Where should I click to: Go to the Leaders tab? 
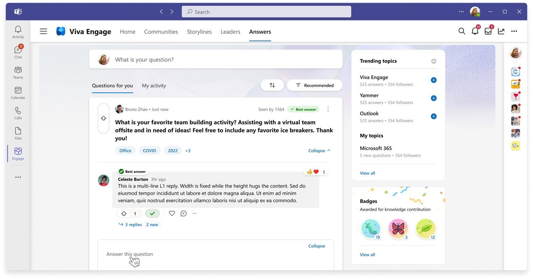point(230,32)
